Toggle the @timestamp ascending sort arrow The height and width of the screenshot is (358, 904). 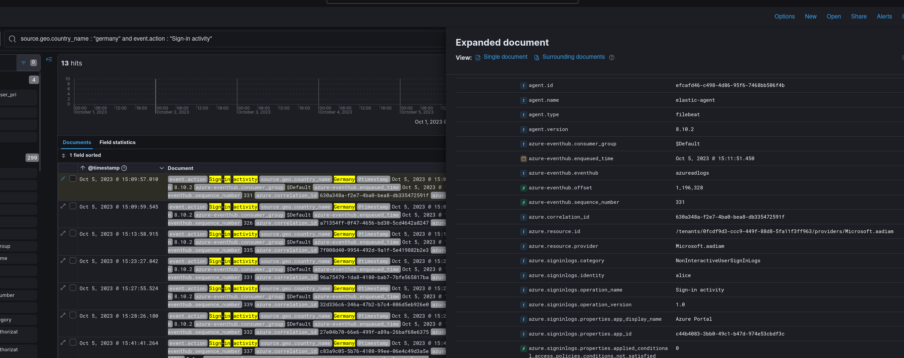tap(83, 168)
